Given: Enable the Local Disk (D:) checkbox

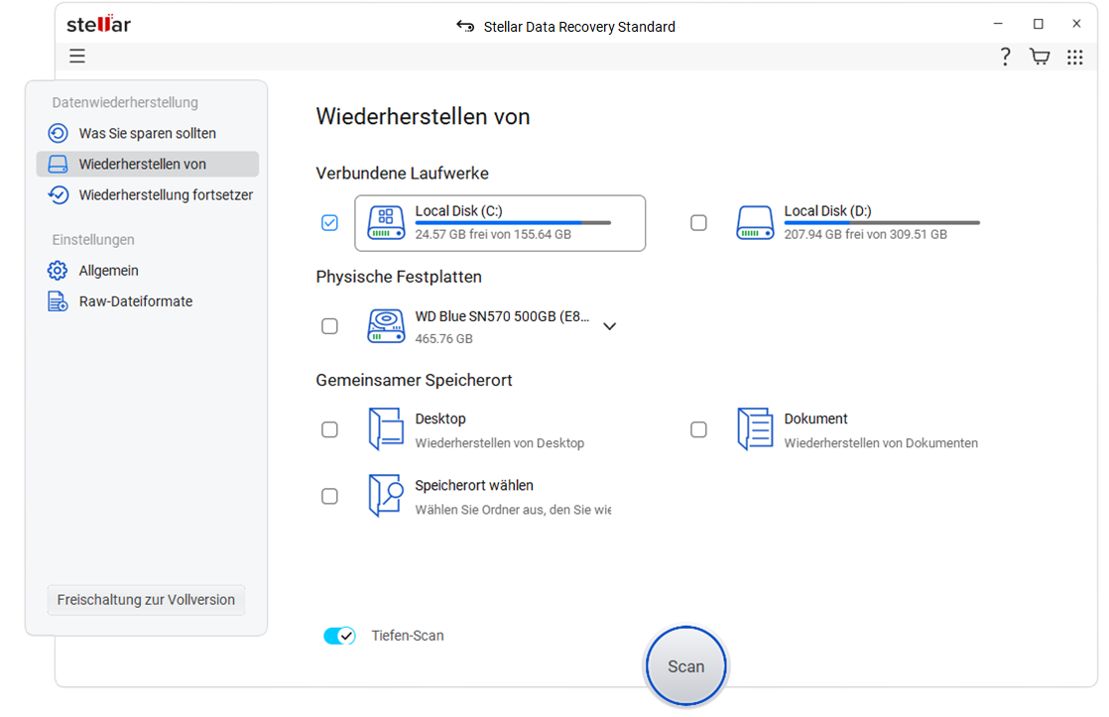Looking at the screenshot, I should pos(698,222).
